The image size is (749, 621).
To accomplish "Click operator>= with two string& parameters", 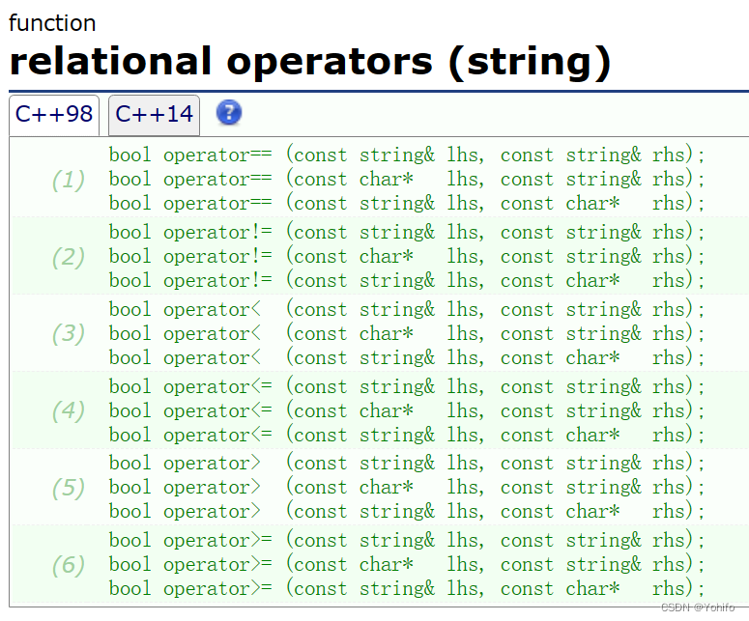I will (x=407, y=540).
